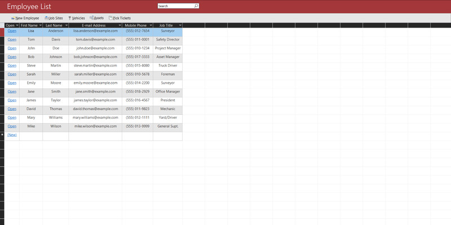The image size is (451, 225).
Task: Open Emily Moore's record link
Action: [x=12, y=83]
